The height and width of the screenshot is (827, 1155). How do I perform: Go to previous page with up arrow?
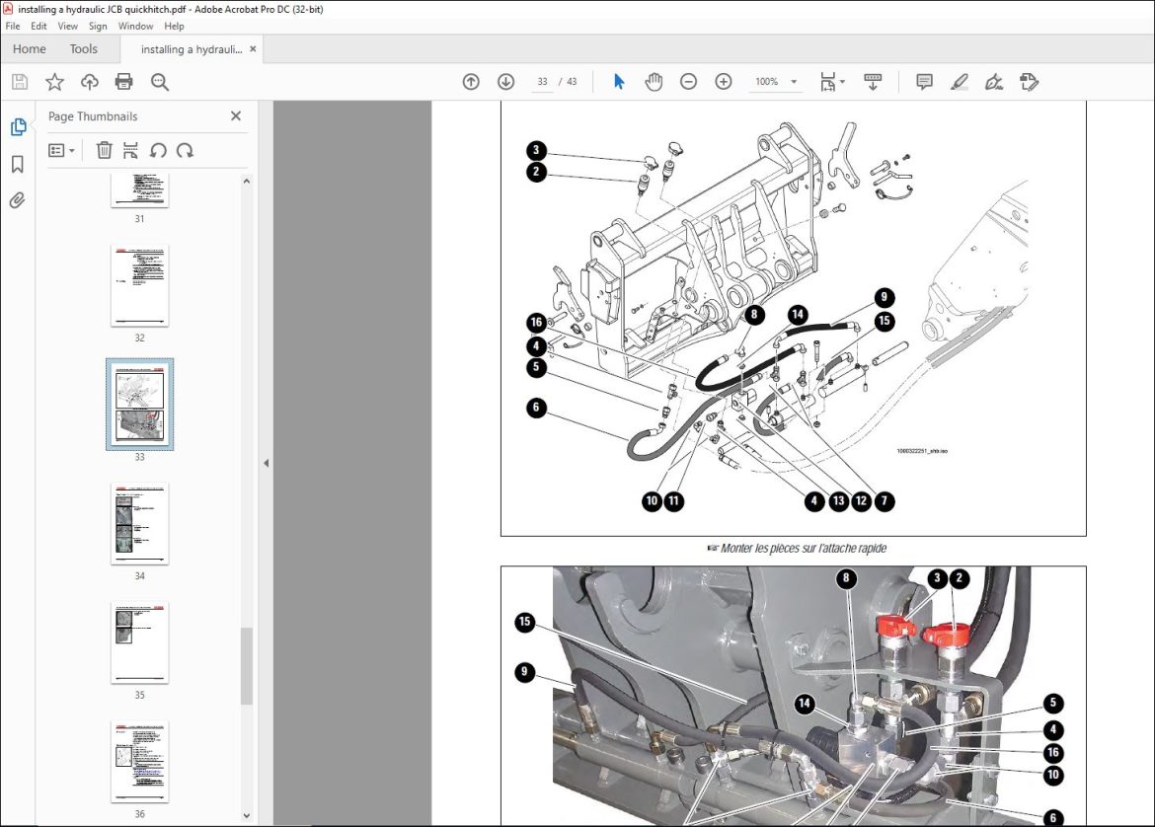coord(471,82)
